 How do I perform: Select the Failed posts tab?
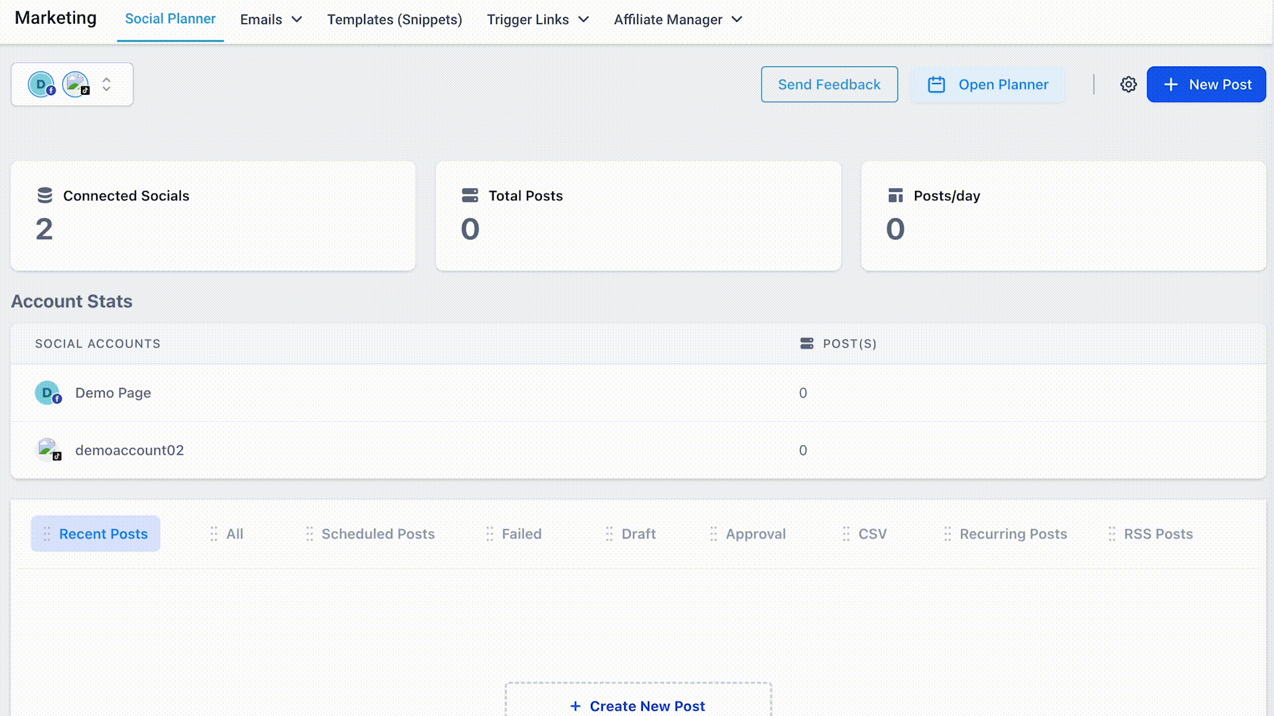pyautogui.click(x=521, y=534)
